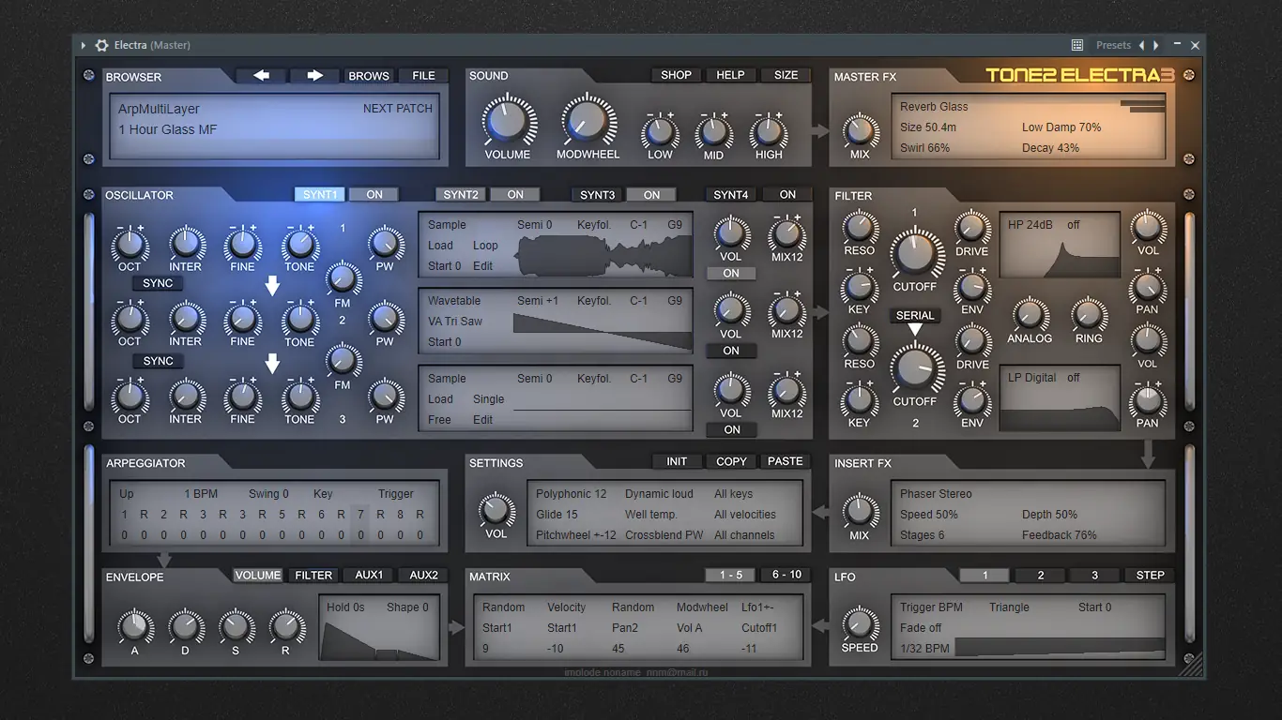Open the FILE menu button
The image size is (1282, 720).
[x=423, y=76]
